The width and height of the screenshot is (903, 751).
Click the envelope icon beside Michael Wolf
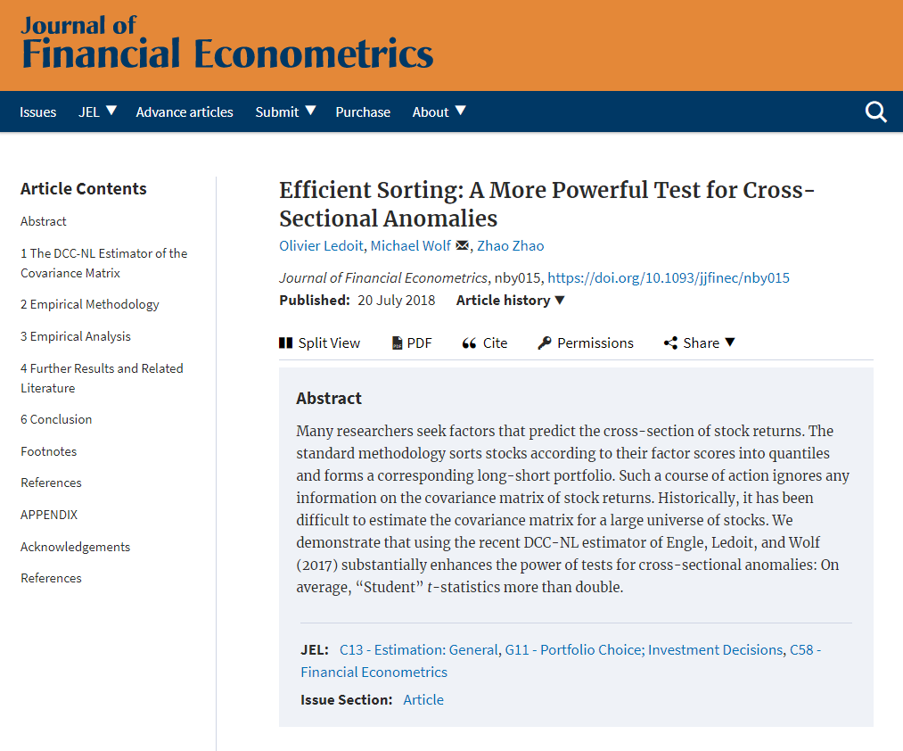[462, 245]
